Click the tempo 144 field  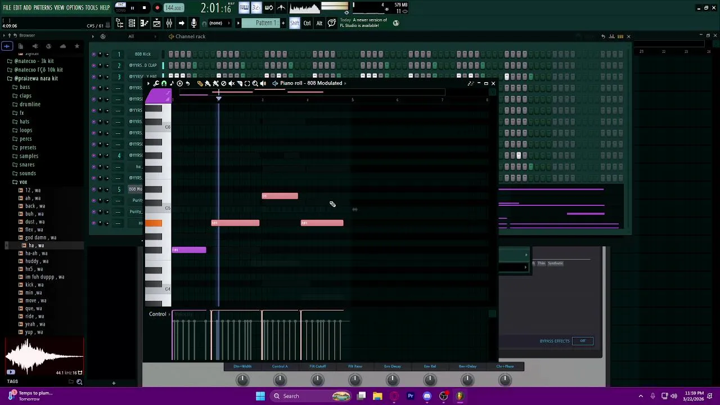tap(174, 8)
